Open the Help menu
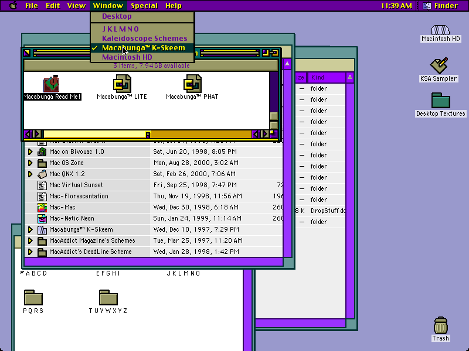The image size is (469, 351). (x=173, y=6)
